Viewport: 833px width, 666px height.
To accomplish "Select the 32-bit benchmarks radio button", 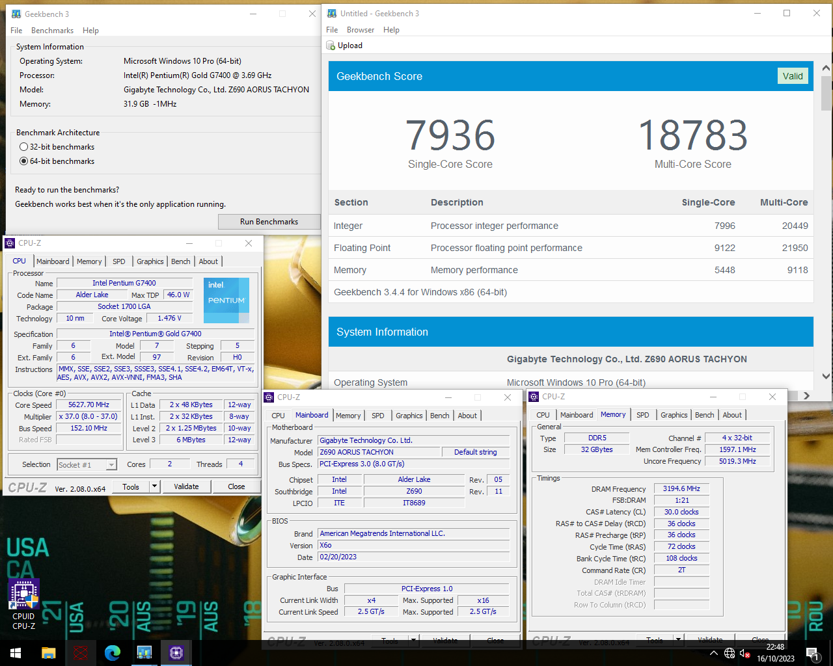I will (x=24, y=147).
